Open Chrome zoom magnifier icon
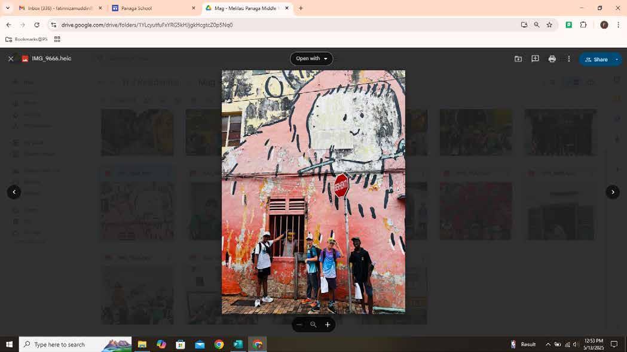Image resolution: width=627 pixels, height=352 pixels. click(x=537, y=24)
